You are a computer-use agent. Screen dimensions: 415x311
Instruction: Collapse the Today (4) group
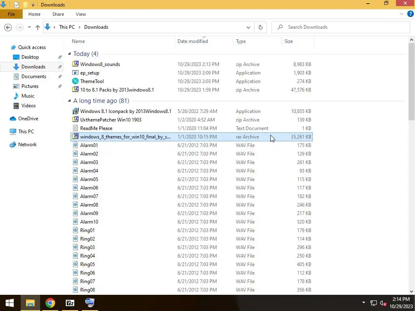pos(69,54)
